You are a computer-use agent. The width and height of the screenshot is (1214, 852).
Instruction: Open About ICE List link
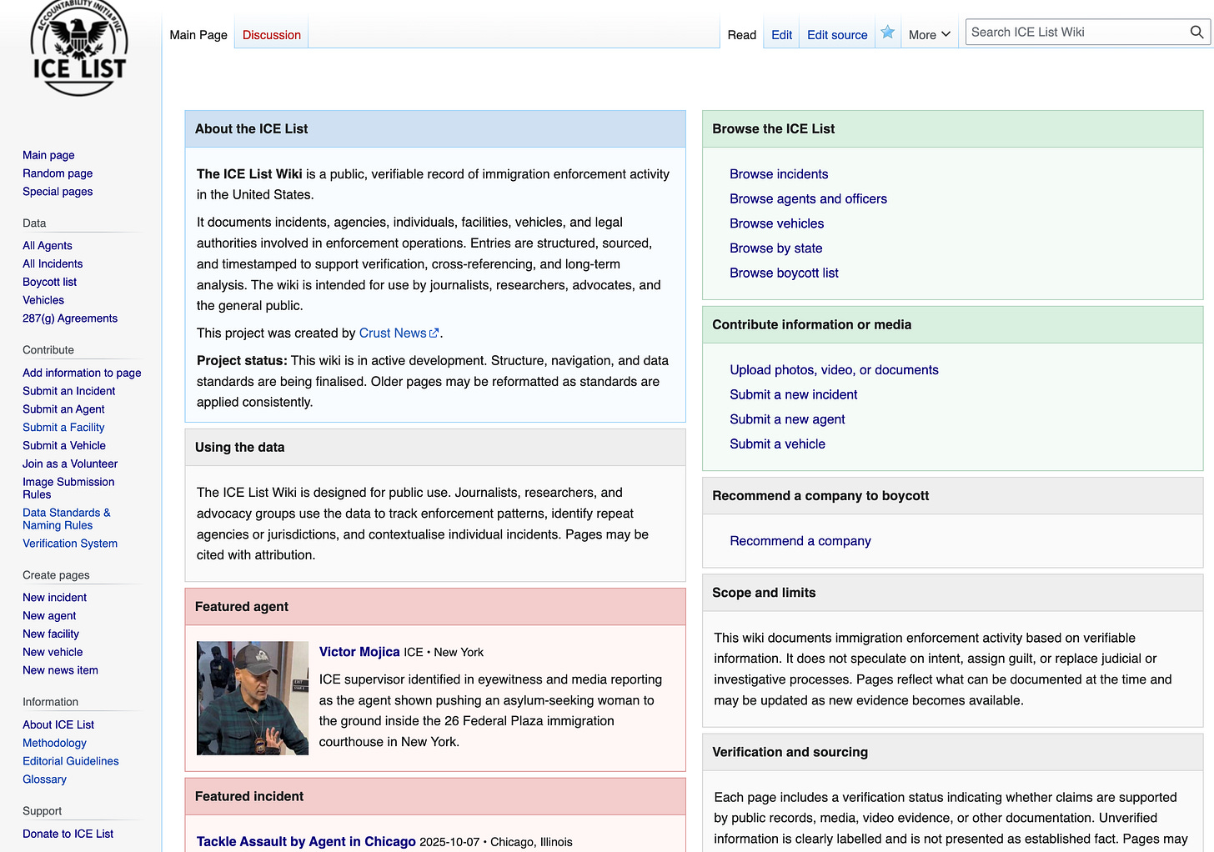coord(58,725)
